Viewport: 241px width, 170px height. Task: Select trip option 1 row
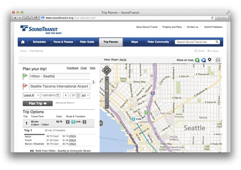coord(59,123)
